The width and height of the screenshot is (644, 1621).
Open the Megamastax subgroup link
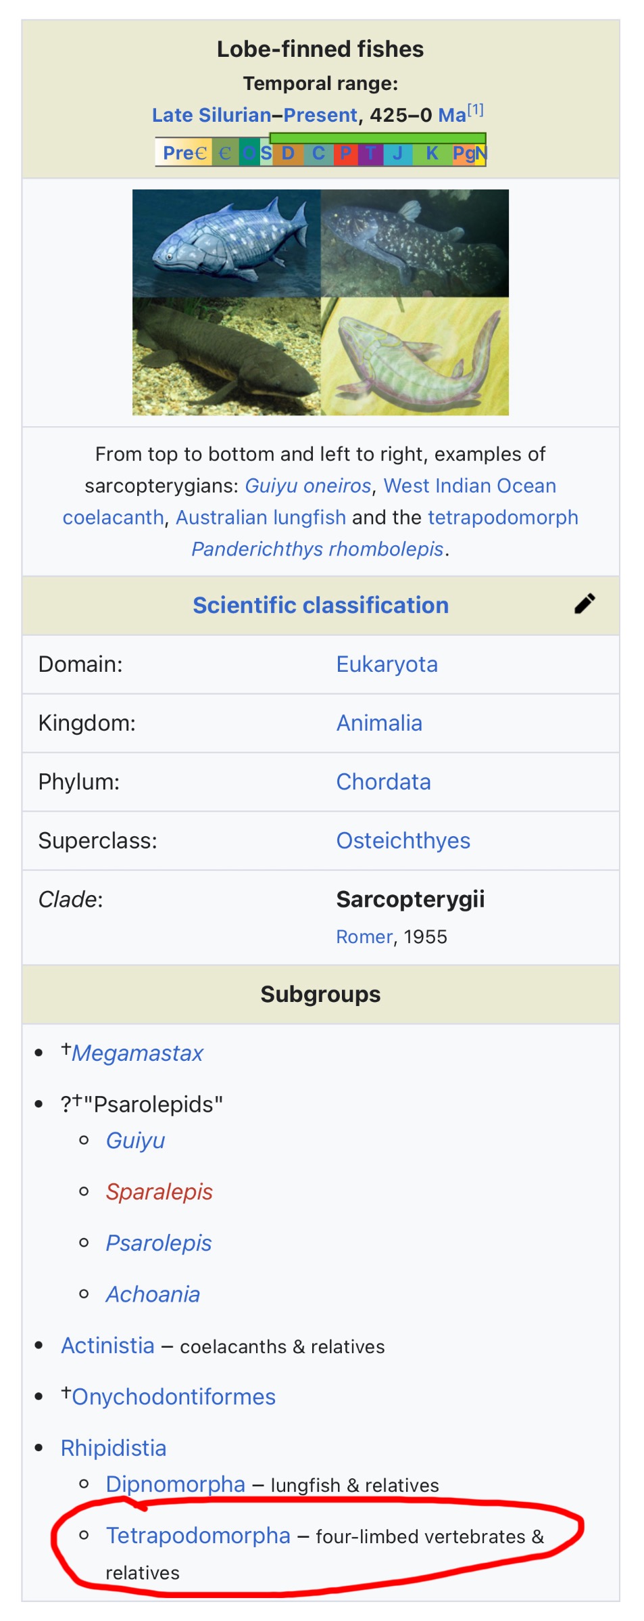[x=137, y=1053]
